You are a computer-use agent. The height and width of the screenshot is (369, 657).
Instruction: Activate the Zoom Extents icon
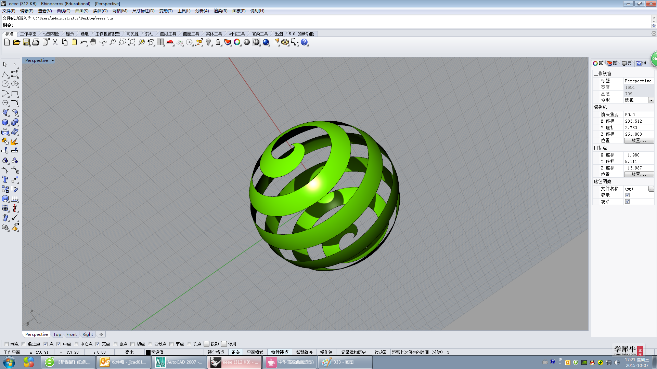click(x=132, y=42)
